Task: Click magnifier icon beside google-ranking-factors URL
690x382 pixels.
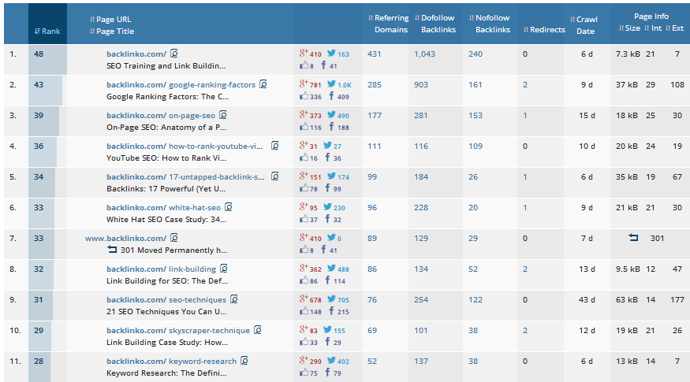Action: click(x=263, y=84)
